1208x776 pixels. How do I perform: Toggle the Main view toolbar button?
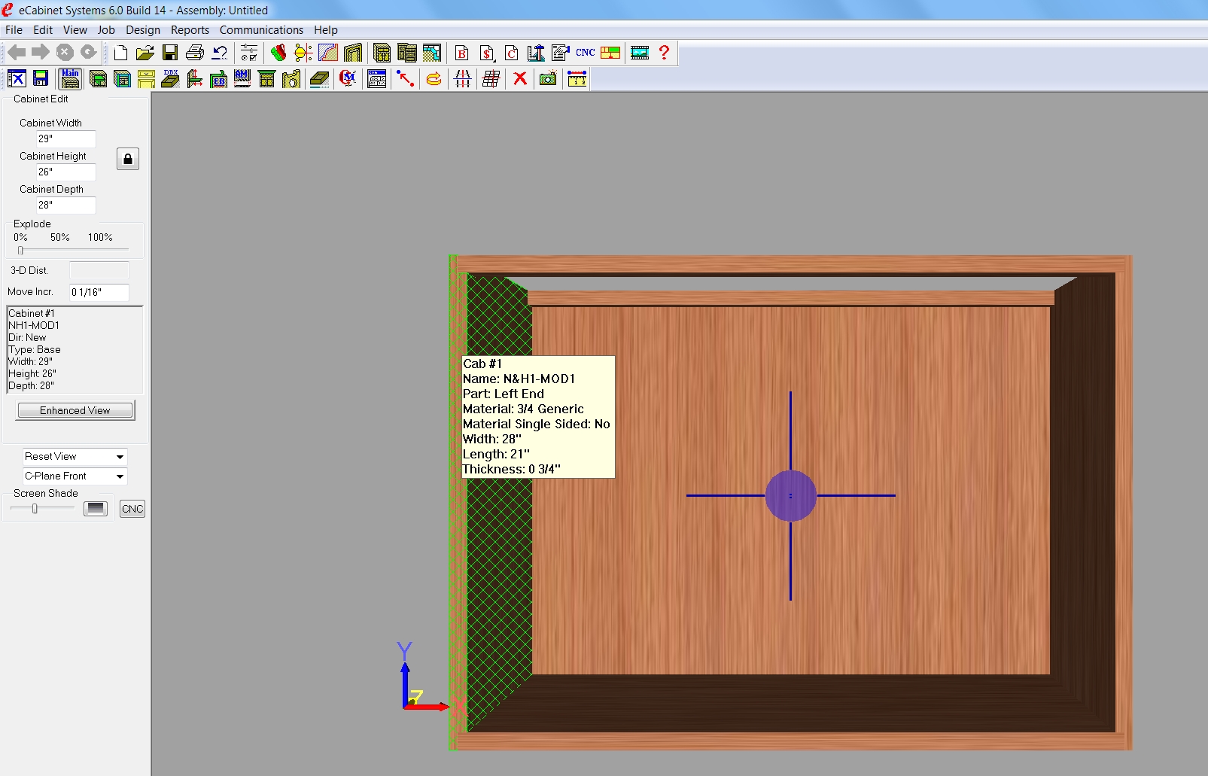pyautogui.click(x=70, y=78)
